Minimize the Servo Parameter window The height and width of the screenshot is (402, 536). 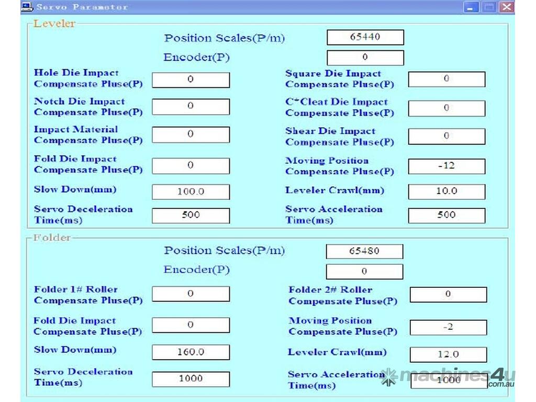tap(472, 7)
